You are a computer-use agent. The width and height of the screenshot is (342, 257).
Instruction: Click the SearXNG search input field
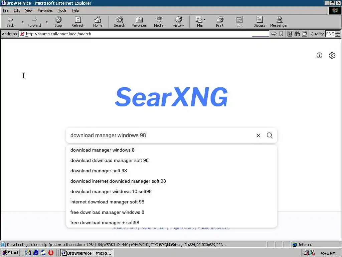tap(160, 135)
